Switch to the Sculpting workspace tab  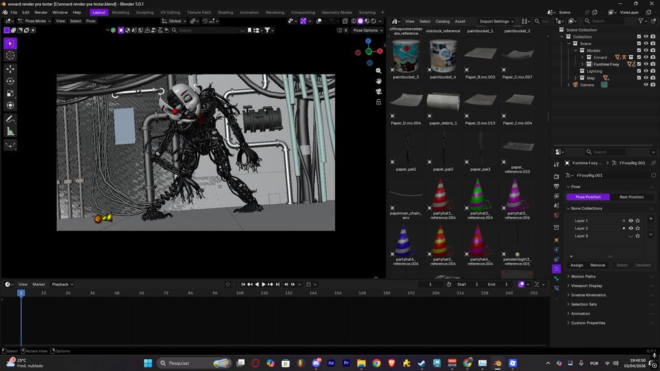tap(145, 12)
